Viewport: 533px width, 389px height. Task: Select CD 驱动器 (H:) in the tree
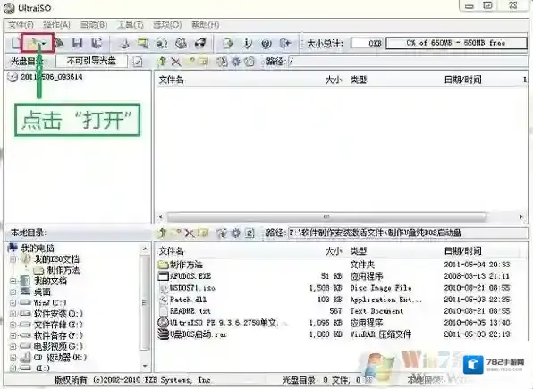point(54,358)
